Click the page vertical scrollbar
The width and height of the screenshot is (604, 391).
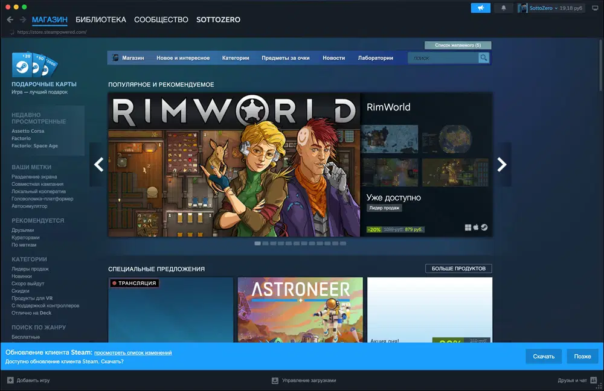(601, 65)
